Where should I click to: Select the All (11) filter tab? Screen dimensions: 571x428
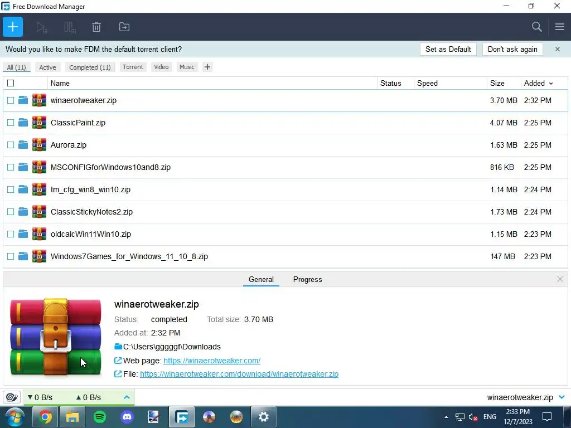[x=16, y=67]
